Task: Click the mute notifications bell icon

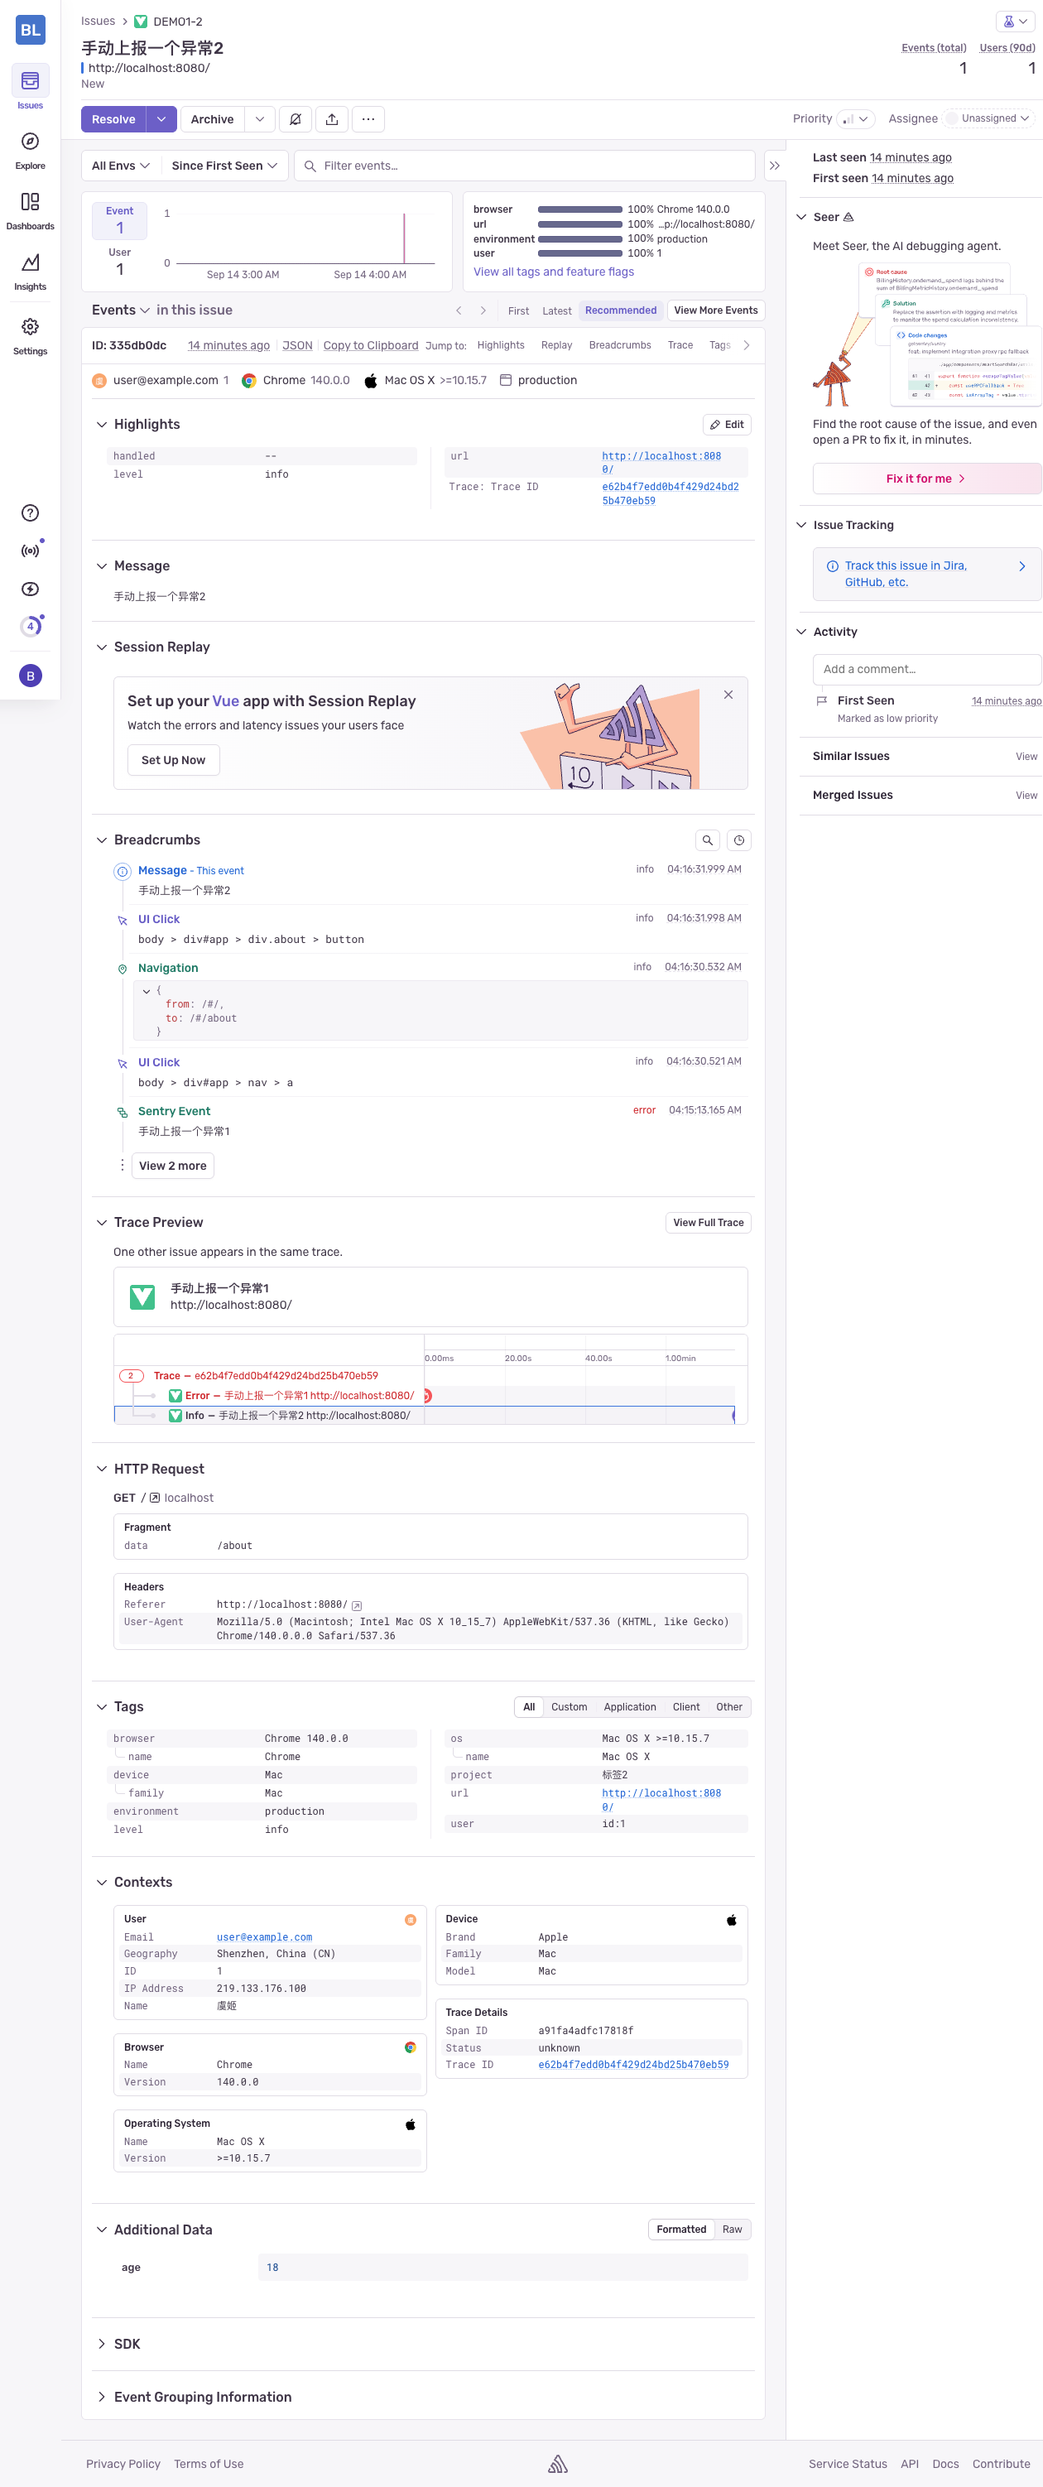Action: [296, 118]
